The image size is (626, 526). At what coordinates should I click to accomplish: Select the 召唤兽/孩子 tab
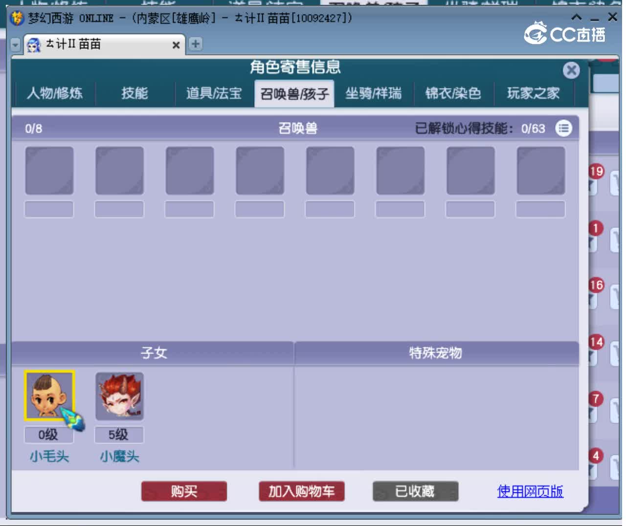pyautogui.click(x=294, y=93)
